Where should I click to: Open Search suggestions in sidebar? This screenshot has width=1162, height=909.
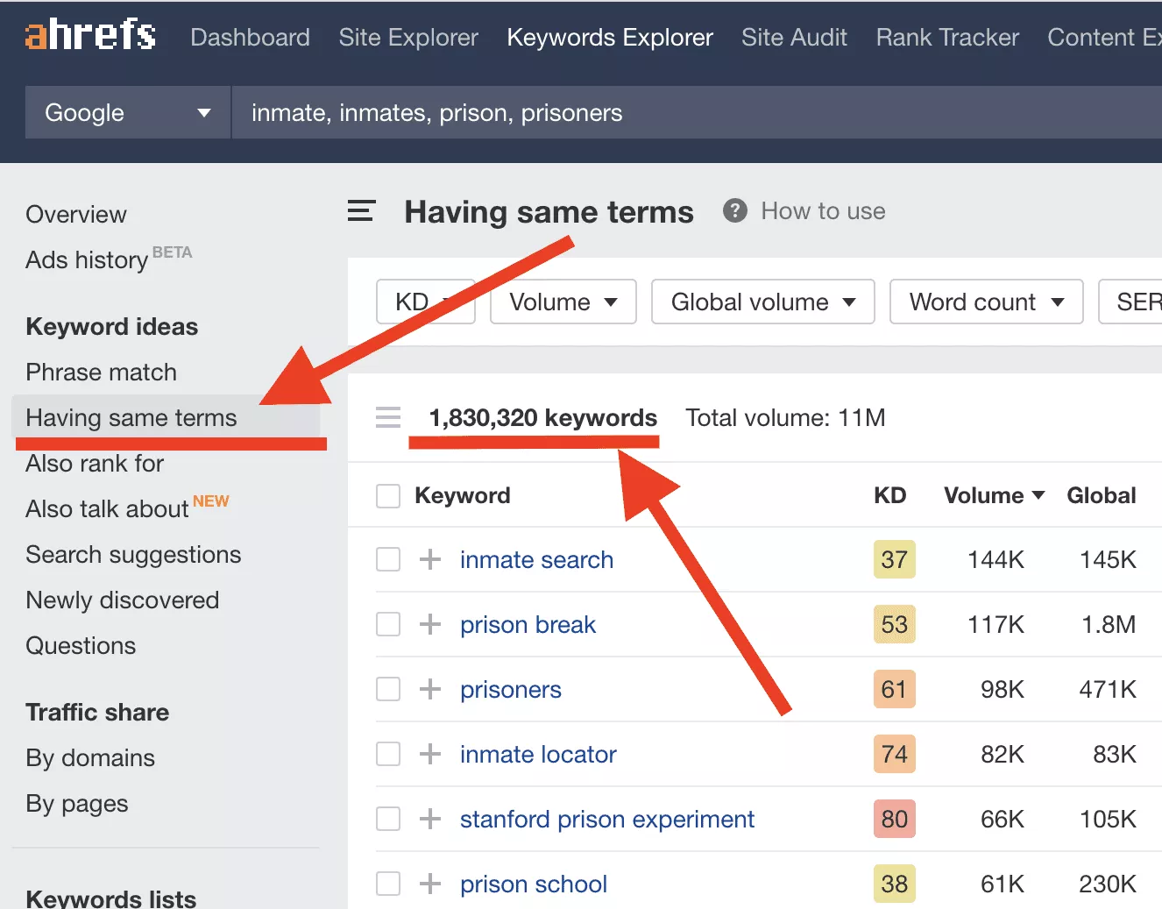(133, 554)
